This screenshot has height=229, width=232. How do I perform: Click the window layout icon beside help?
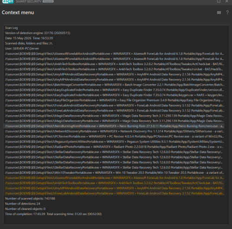pyautogui.click(x=219, y=13)
